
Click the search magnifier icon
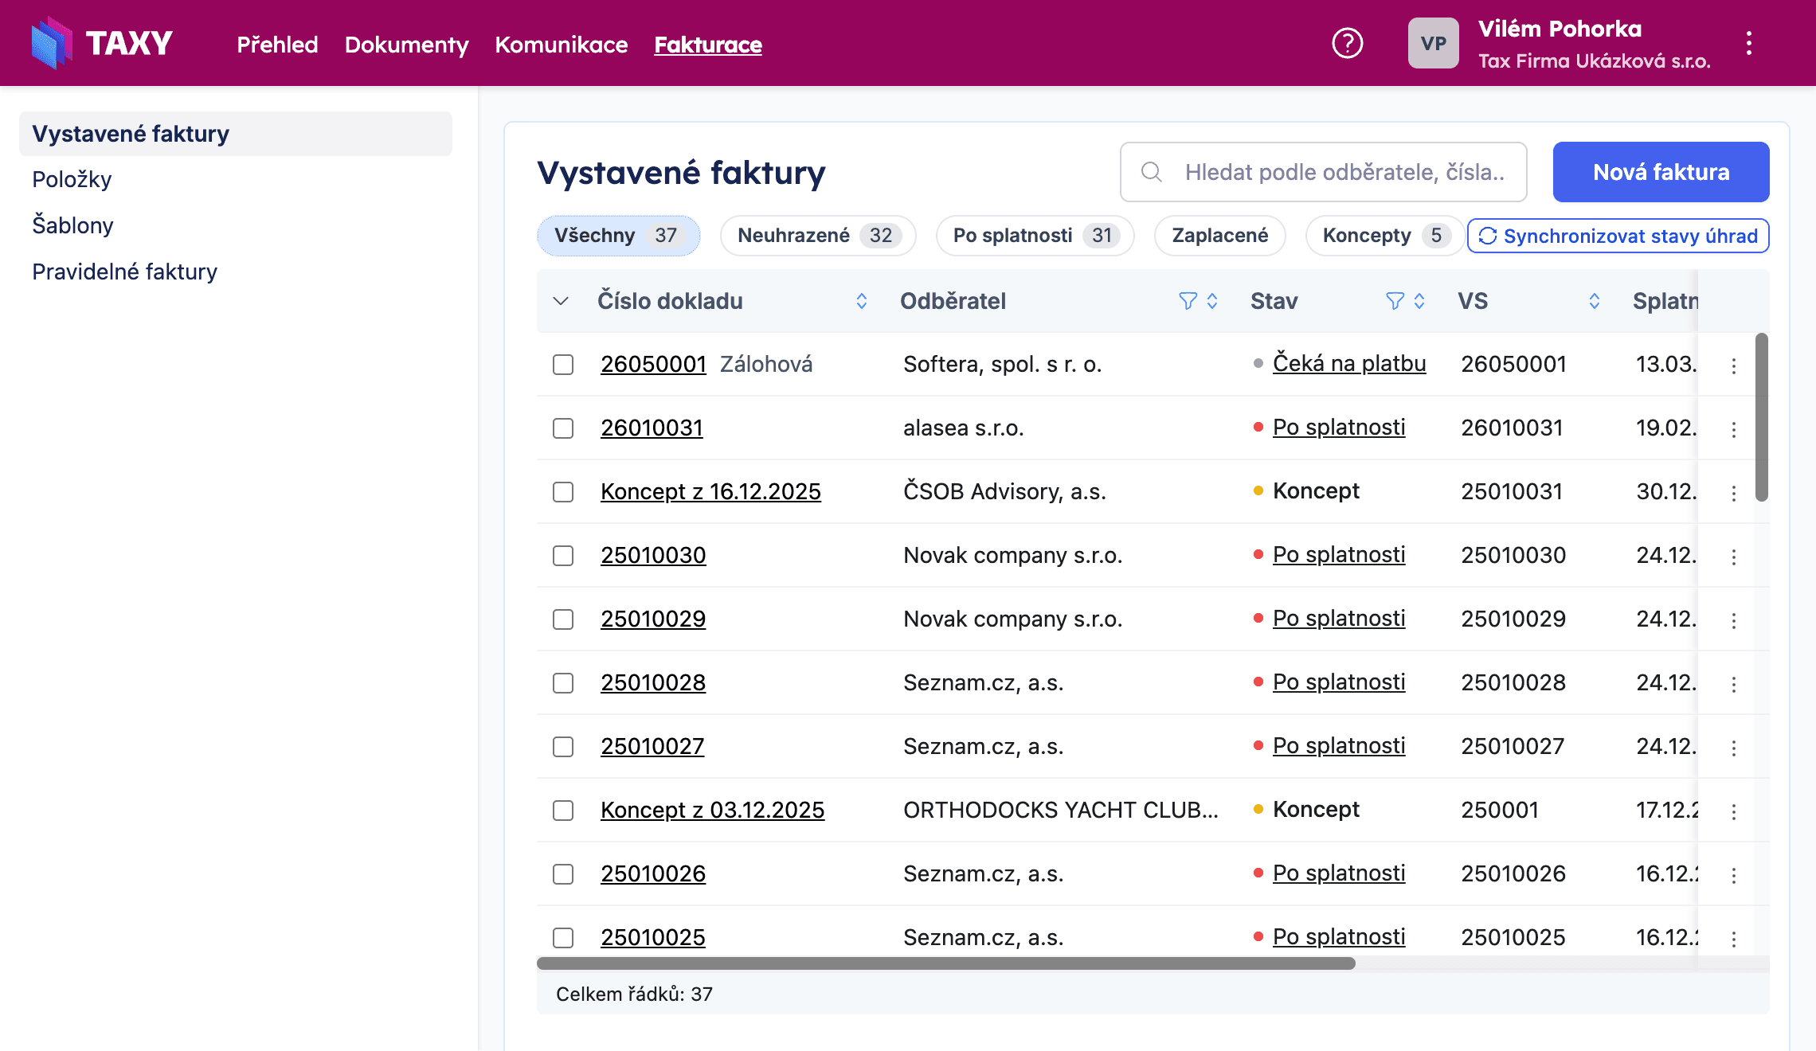coord(1153,171)
